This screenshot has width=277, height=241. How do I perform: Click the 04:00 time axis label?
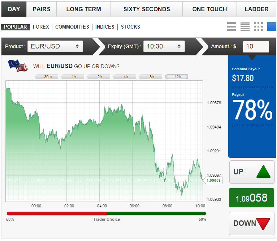(102, 206)
